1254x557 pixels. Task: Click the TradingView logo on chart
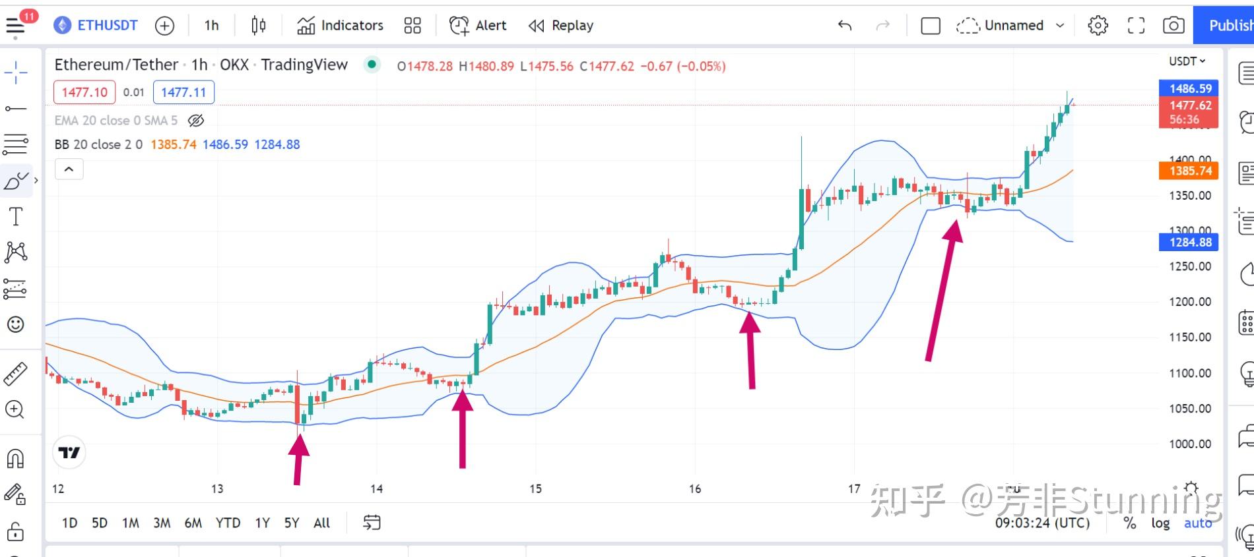[69, 453]
